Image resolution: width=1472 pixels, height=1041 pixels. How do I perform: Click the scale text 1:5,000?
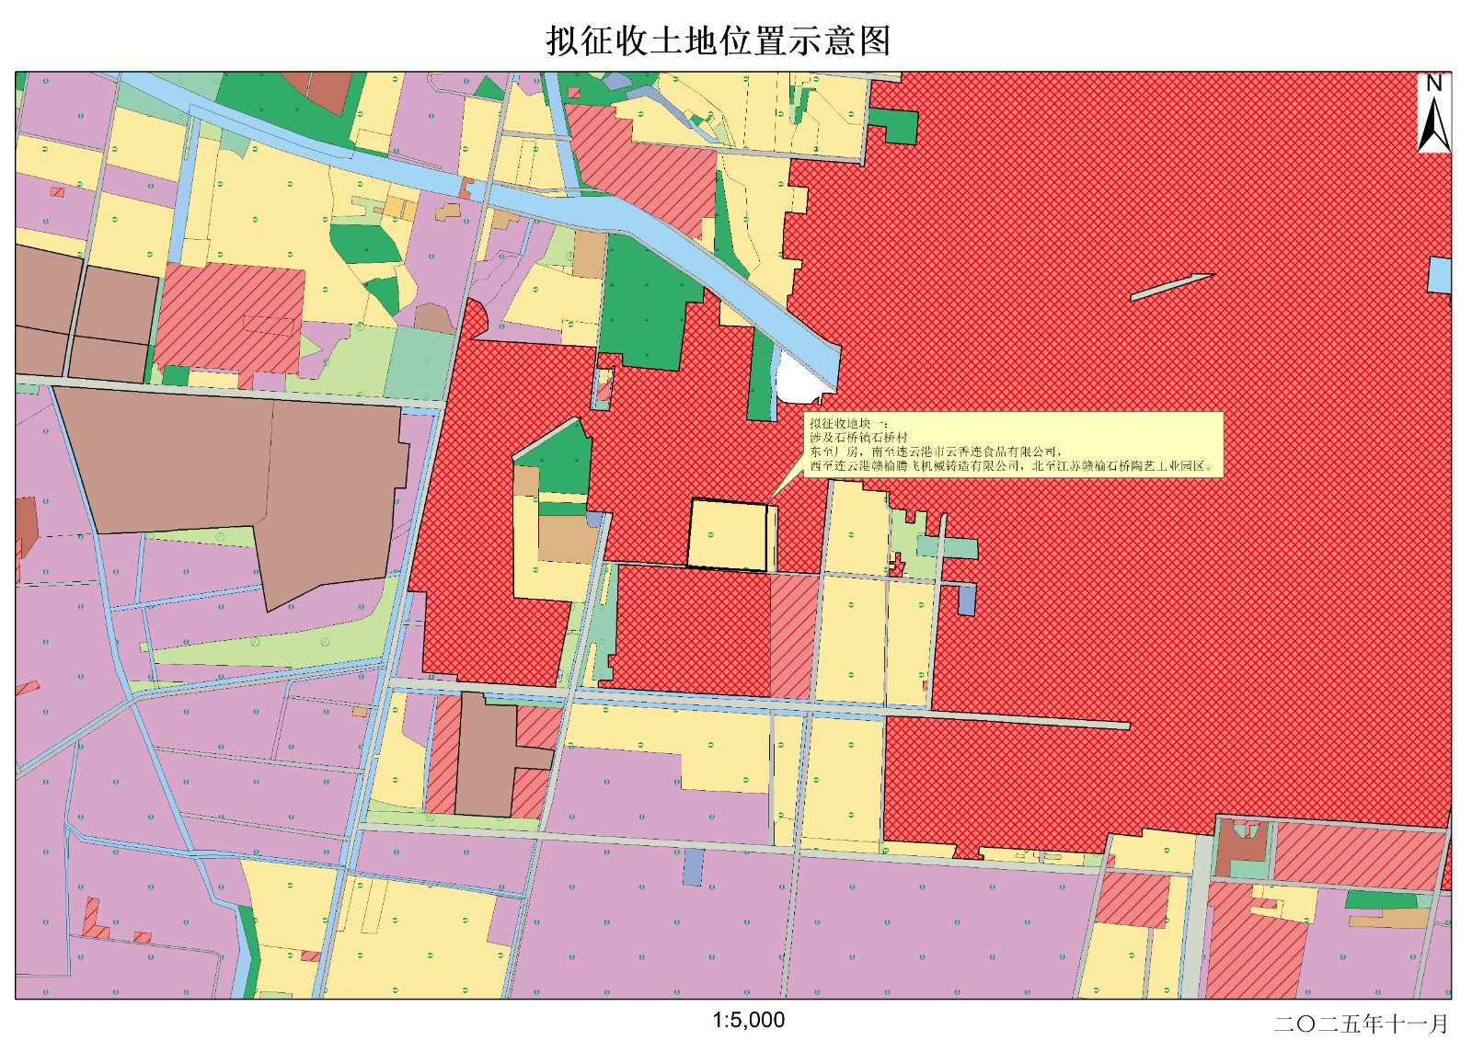(x=748, y=1020)
